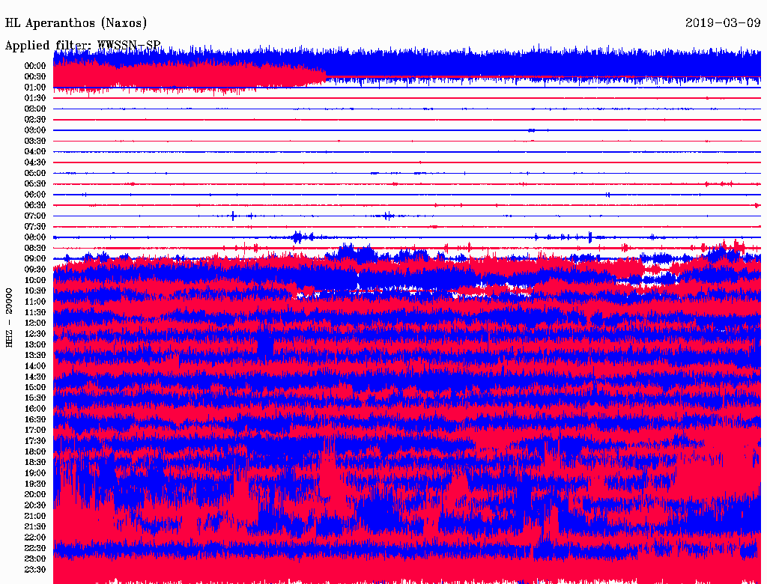Pick the 18:00 time label
This screenshot has width=767, height=584.
(36, 452)
